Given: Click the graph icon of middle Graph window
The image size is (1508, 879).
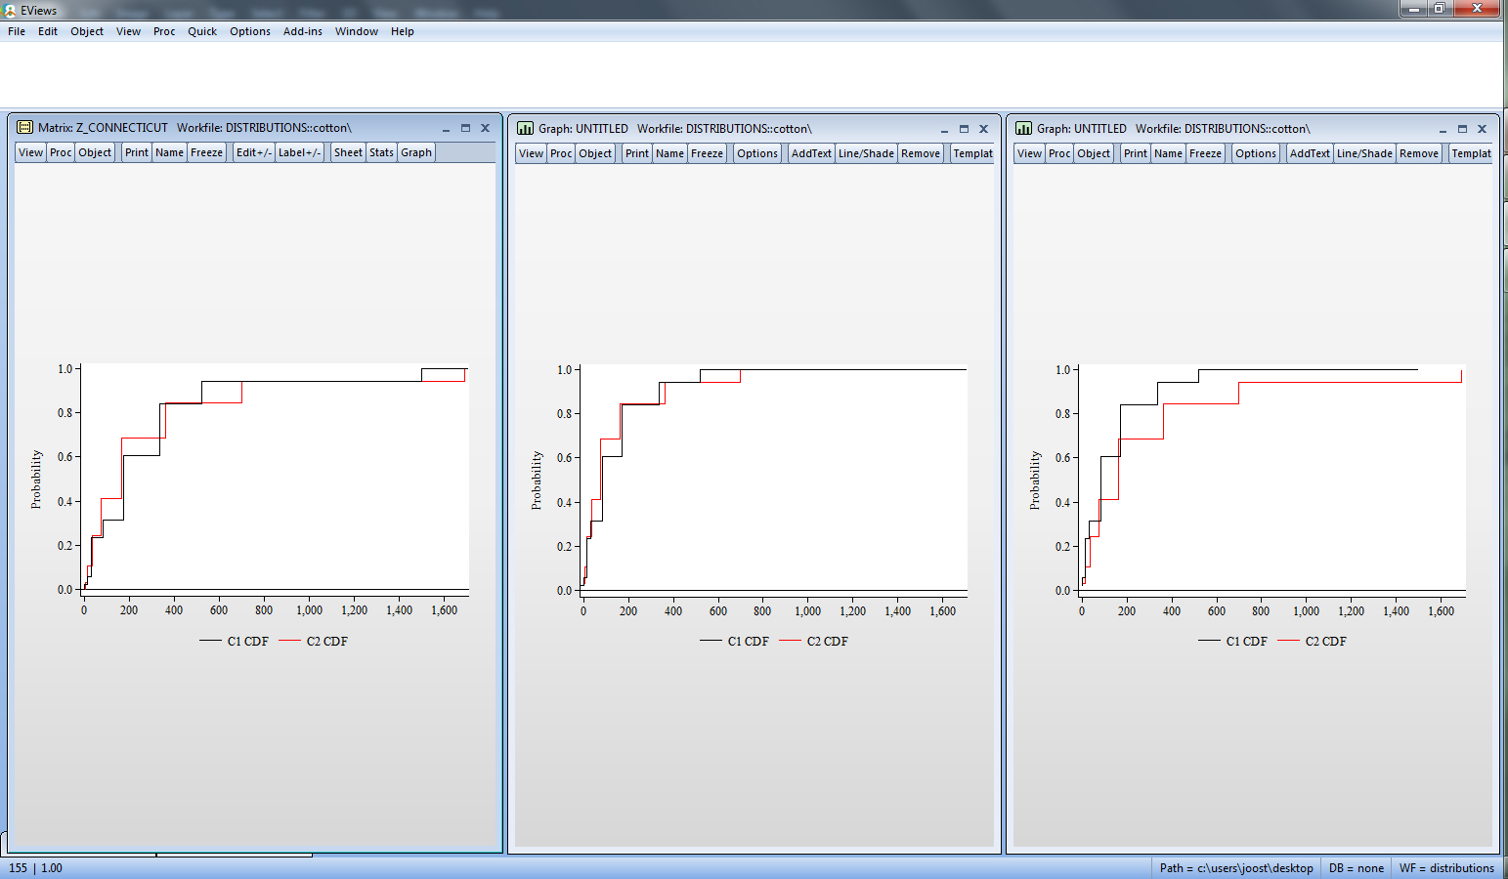Looking at the screenshot, I should 525,129.
